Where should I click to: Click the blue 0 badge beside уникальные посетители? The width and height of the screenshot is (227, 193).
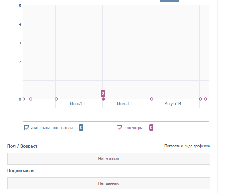[81, 128]
